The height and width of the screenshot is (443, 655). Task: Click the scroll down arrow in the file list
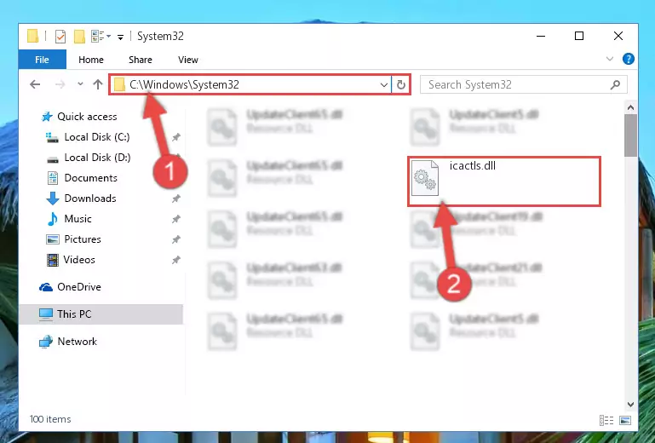point(631,404)
